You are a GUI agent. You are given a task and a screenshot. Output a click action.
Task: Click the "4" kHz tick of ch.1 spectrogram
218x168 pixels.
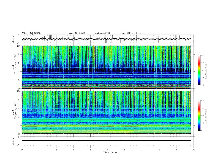pyautogui.click(x=19, y=72)
